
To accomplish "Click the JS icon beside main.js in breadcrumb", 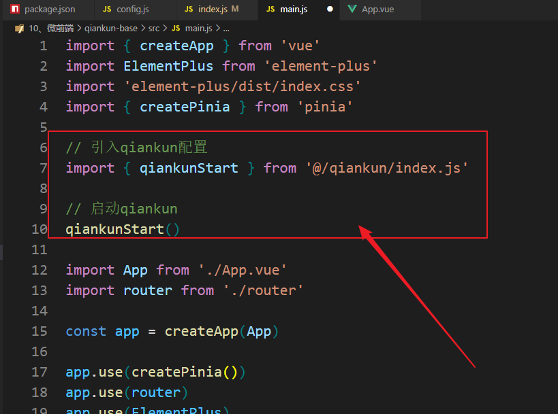I will pyautogui.click(x=176, y=29).
